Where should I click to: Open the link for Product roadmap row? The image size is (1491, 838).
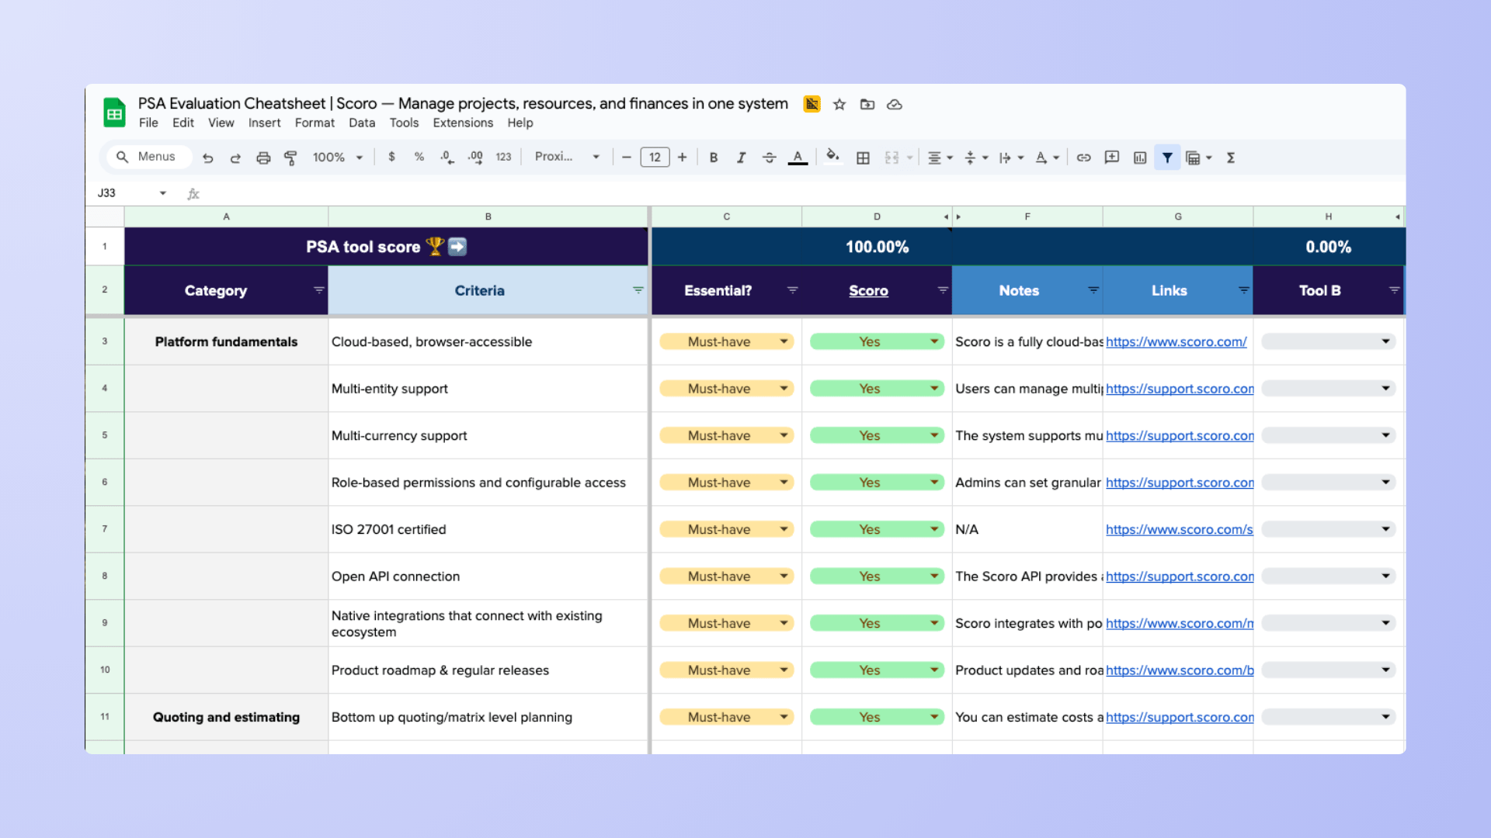(x=1179, y=670)
